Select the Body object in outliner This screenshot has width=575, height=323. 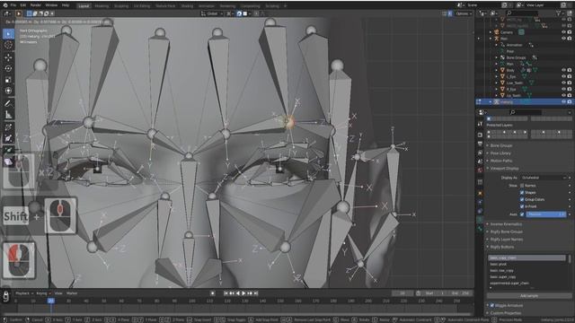(510, 70)
